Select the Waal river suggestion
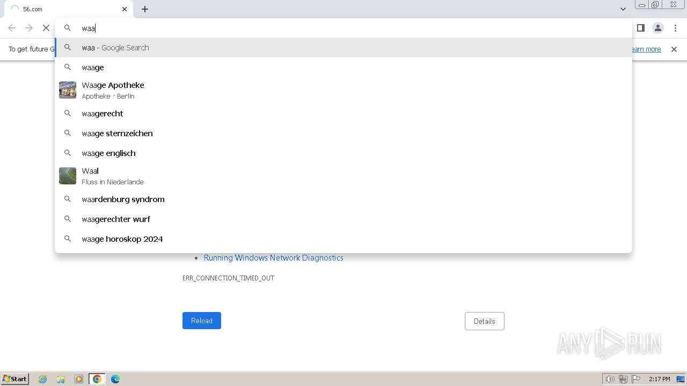This screenshot has width=687, height=386. point(343,176)
